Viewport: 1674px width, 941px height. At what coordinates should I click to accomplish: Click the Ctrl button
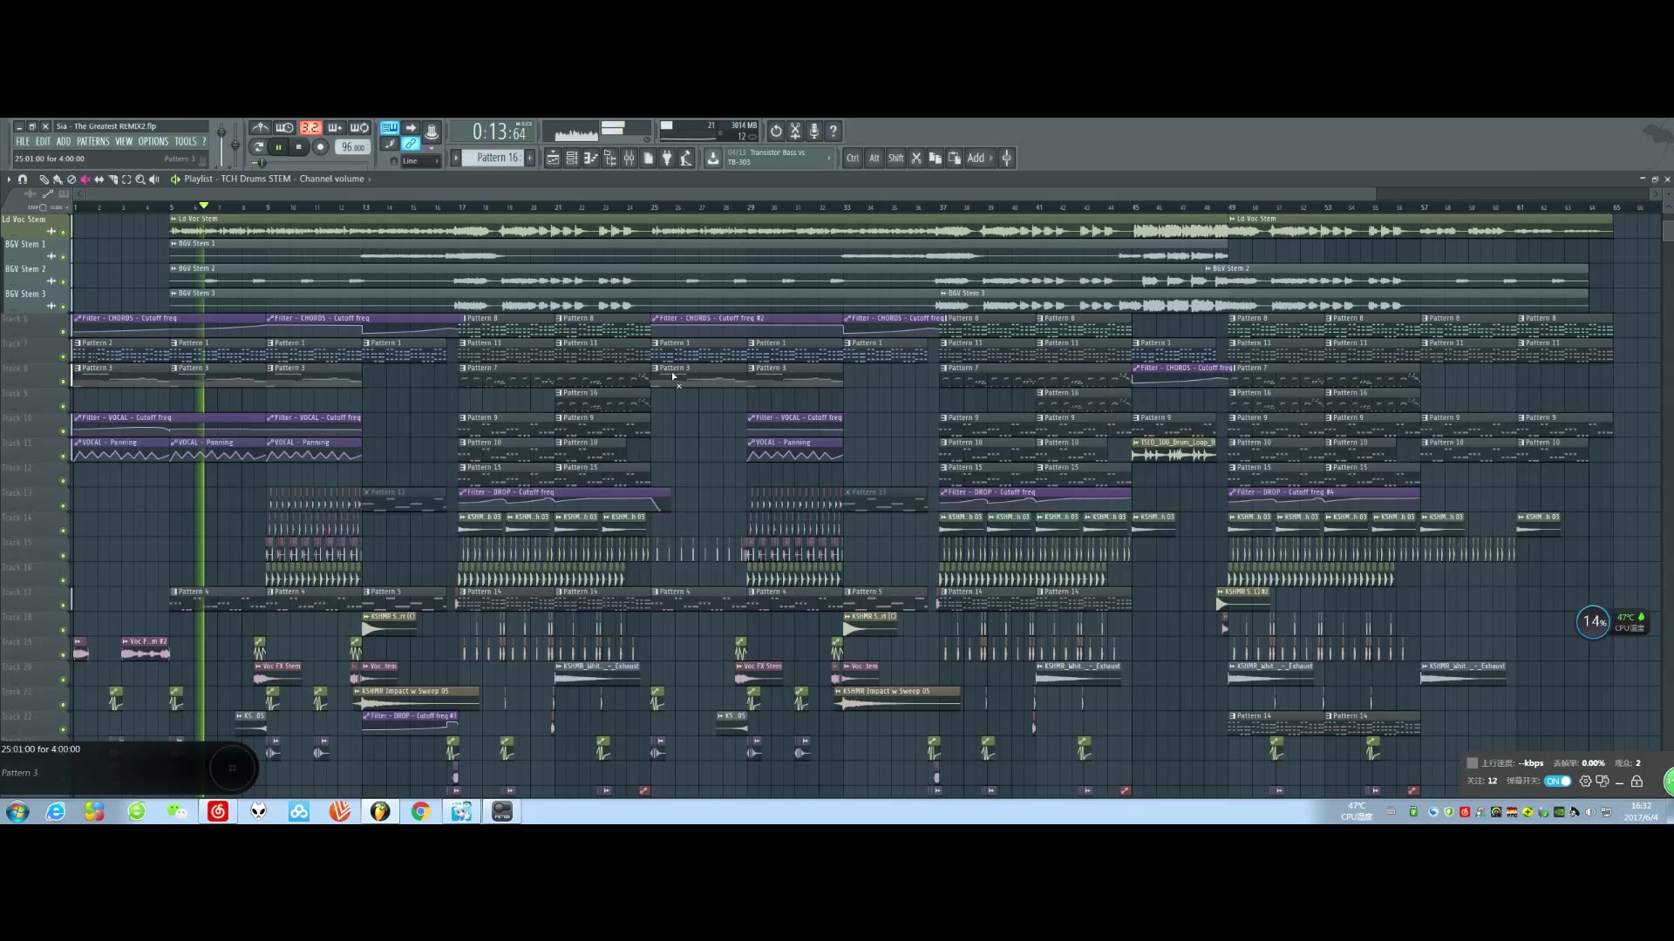pyautogui.click(x=853, y=158)
